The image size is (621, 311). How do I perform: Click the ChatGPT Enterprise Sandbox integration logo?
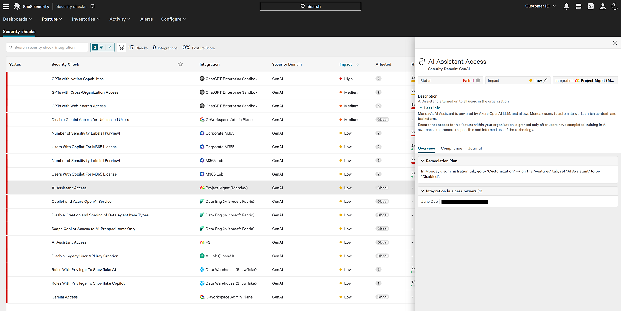tap(202, 79)
